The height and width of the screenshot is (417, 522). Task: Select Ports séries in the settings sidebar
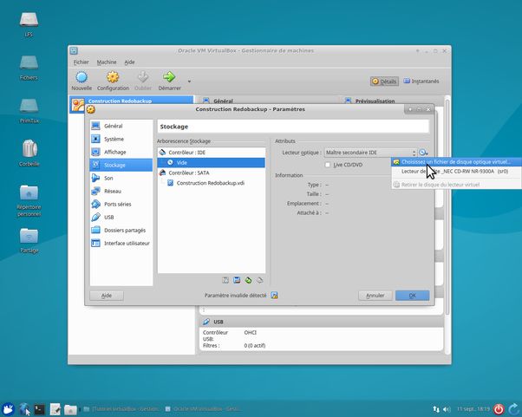(x=121, y=204)
